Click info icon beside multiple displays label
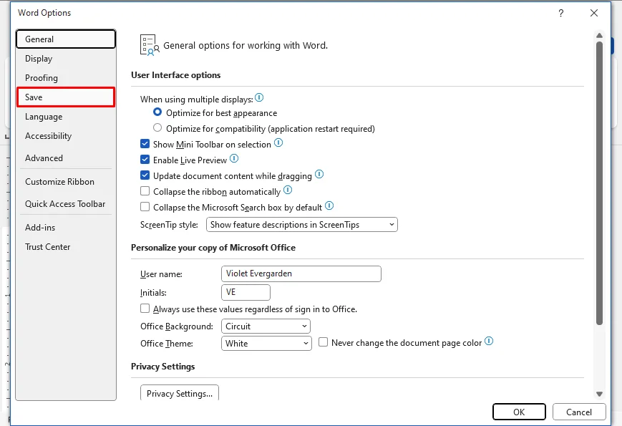This screenshot has width=622, height=426. tap(259, 97)
